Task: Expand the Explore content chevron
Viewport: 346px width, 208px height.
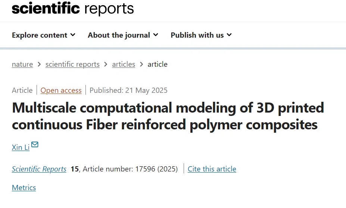Action: pos(73,35)
